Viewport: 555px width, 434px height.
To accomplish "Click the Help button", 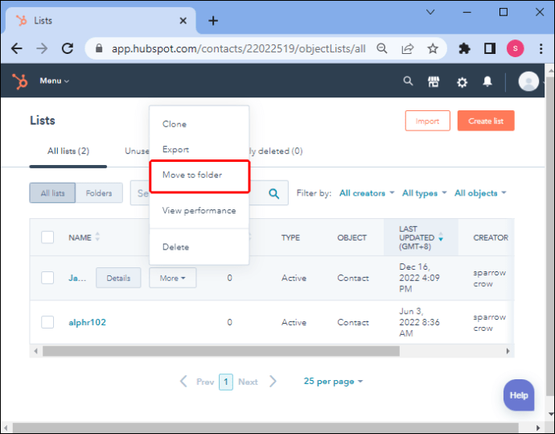I will 519,395.
